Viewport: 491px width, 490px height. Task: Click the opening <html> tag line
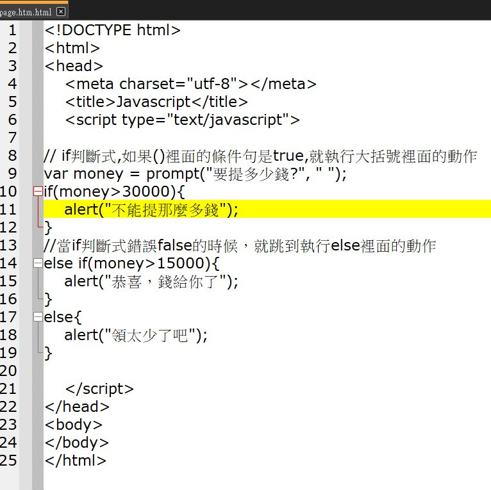[72, 48]
